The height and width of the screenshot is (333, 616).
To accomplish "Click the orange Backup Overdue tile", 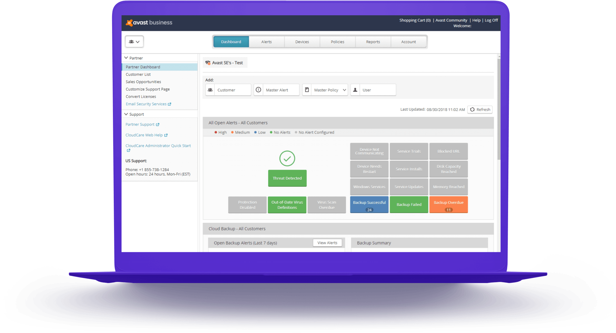I will tap(448, 205).
